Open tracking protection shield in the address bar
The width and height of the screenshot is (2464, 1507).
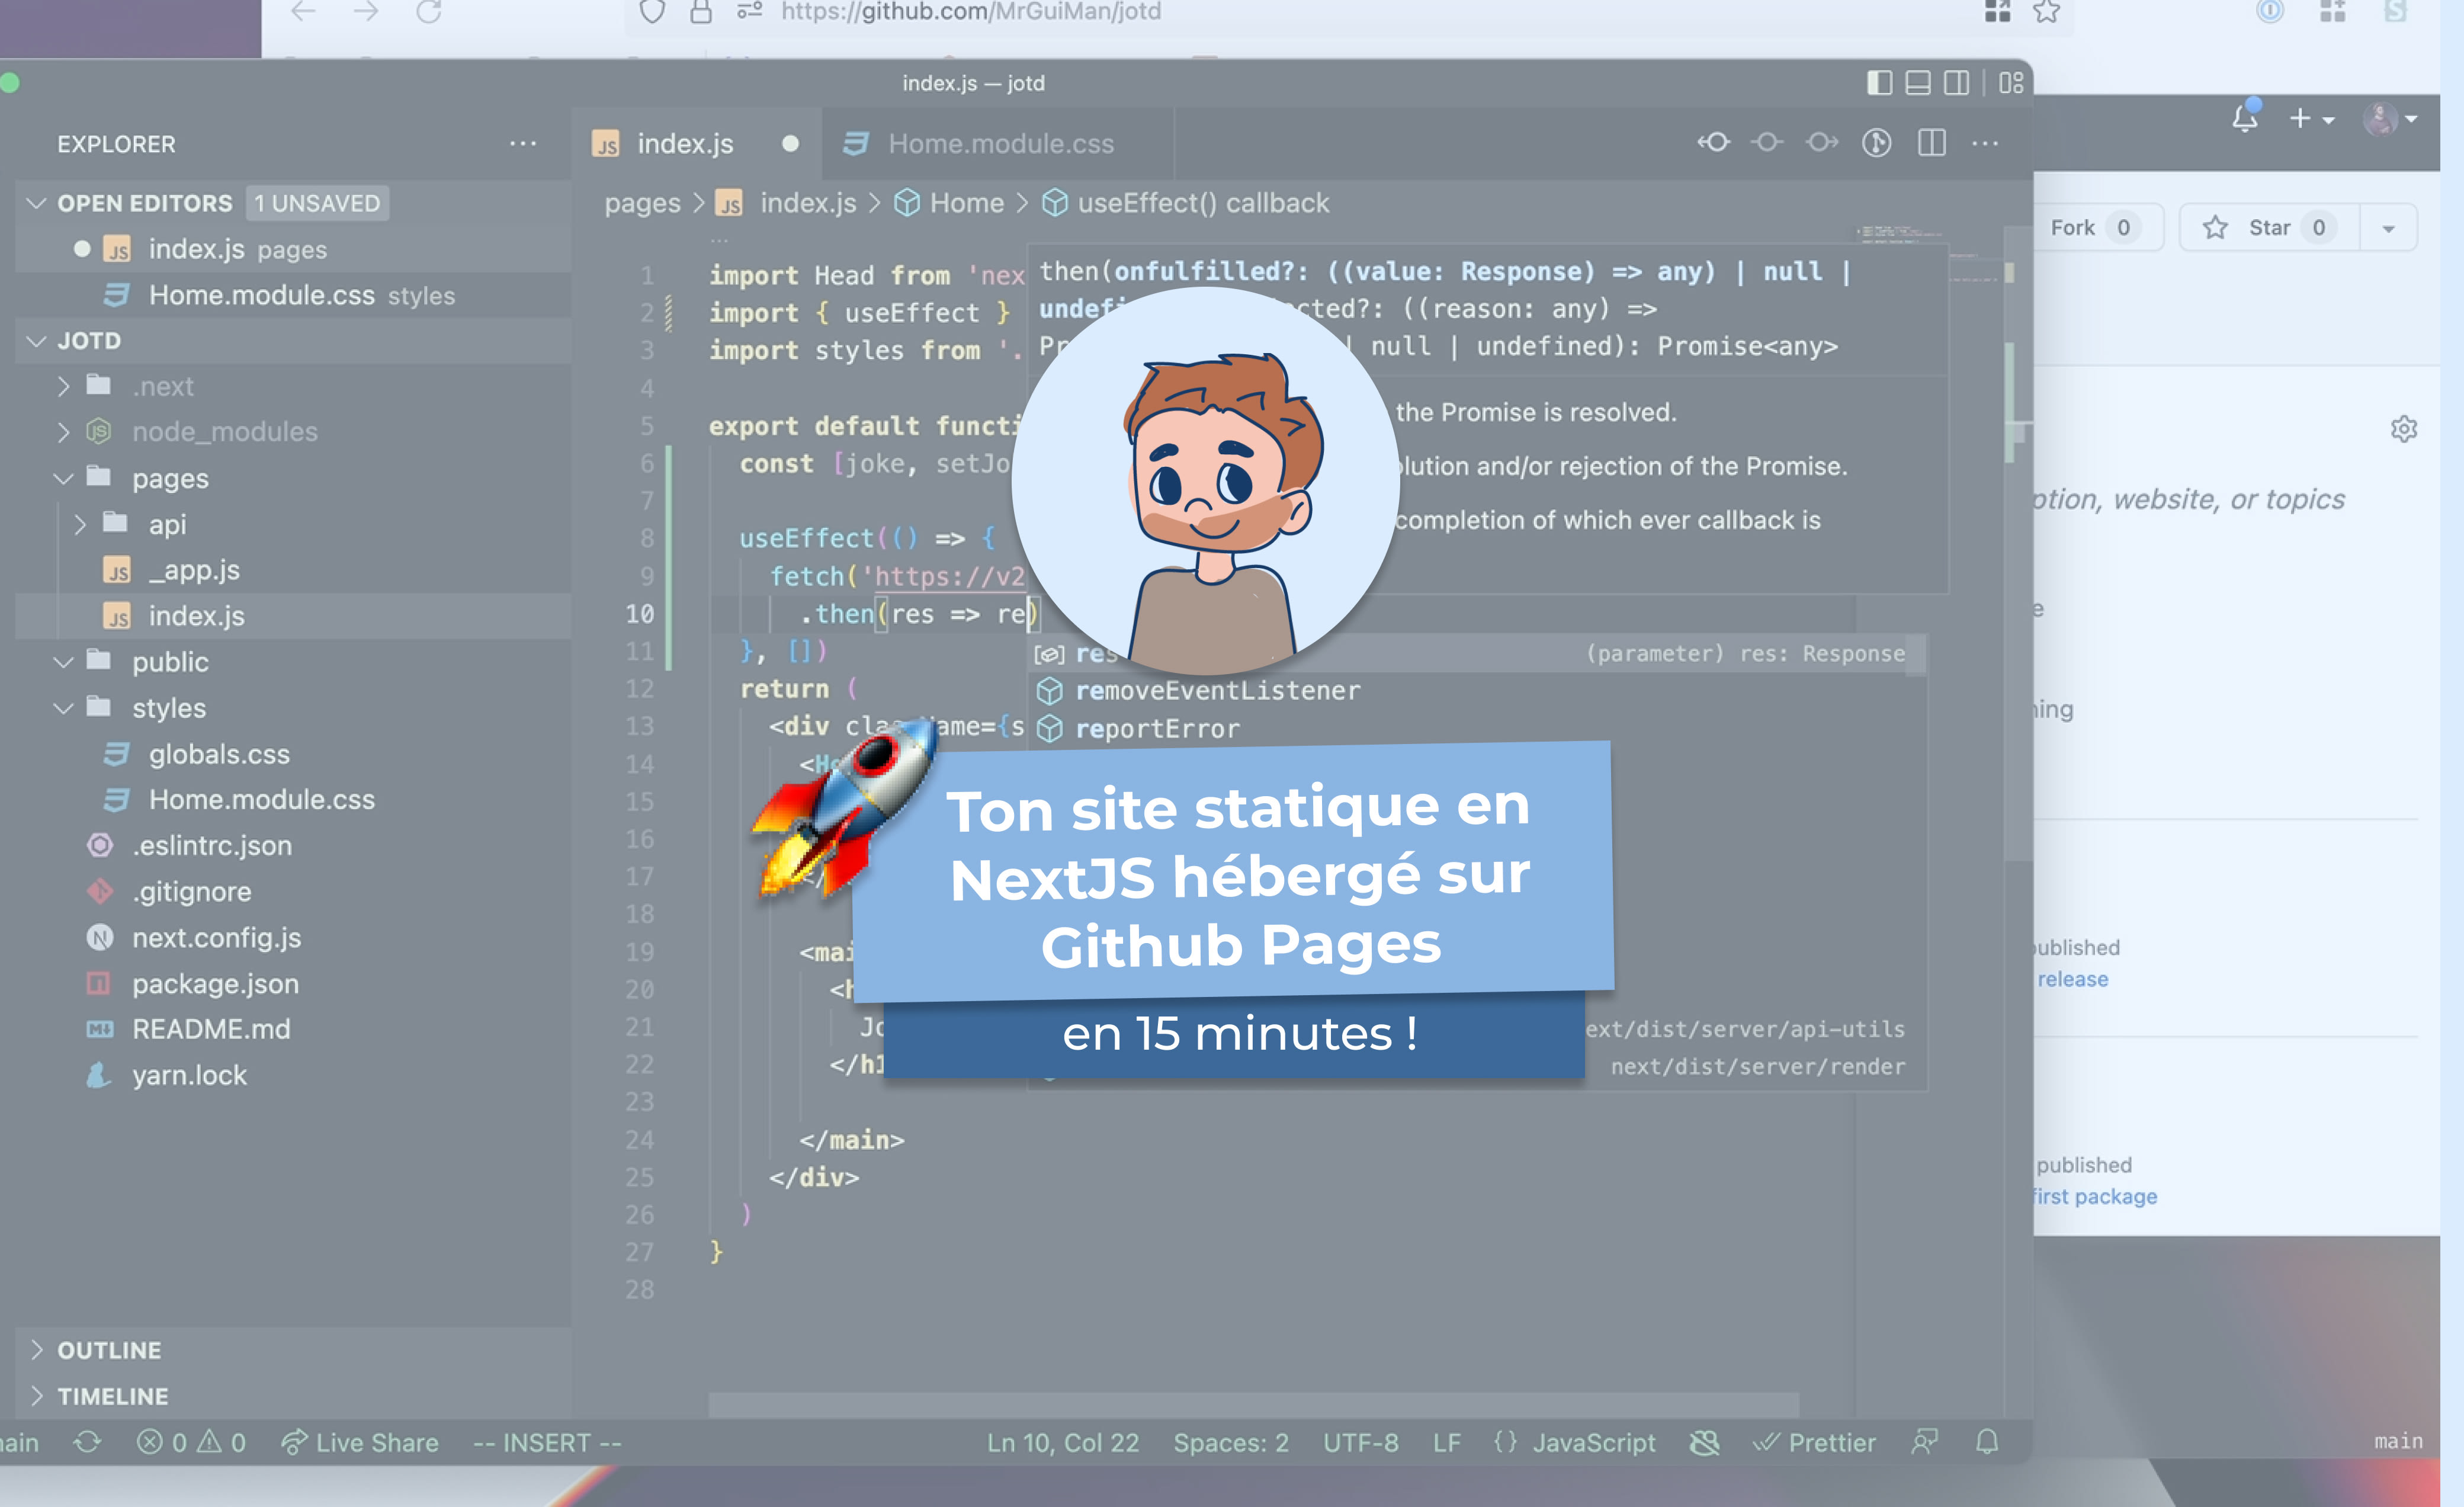click(x=651, y=13)
